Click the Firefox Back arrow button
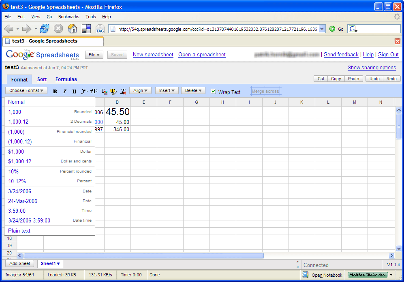Viewport: 404px width, 282px height. tap(9, 29)
